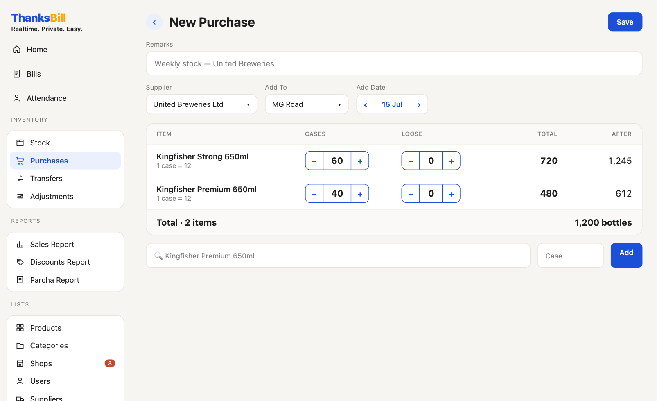
Task: Click the product search input field
Action: tap(338, 256)
